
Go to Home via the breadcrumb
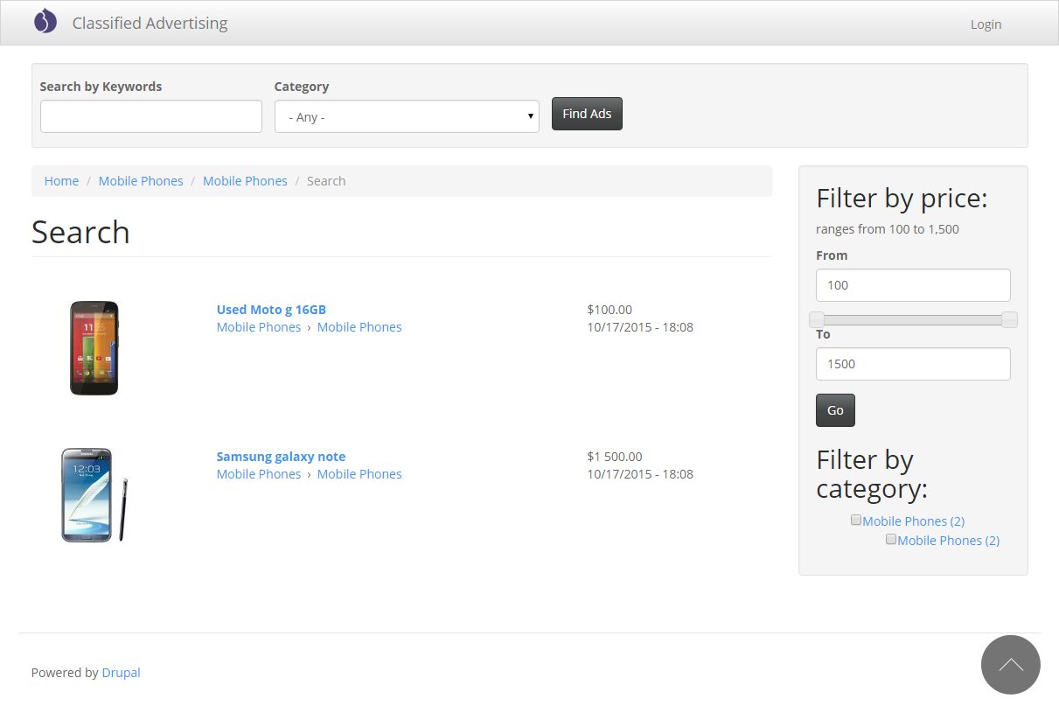click(x=61, y=180)
